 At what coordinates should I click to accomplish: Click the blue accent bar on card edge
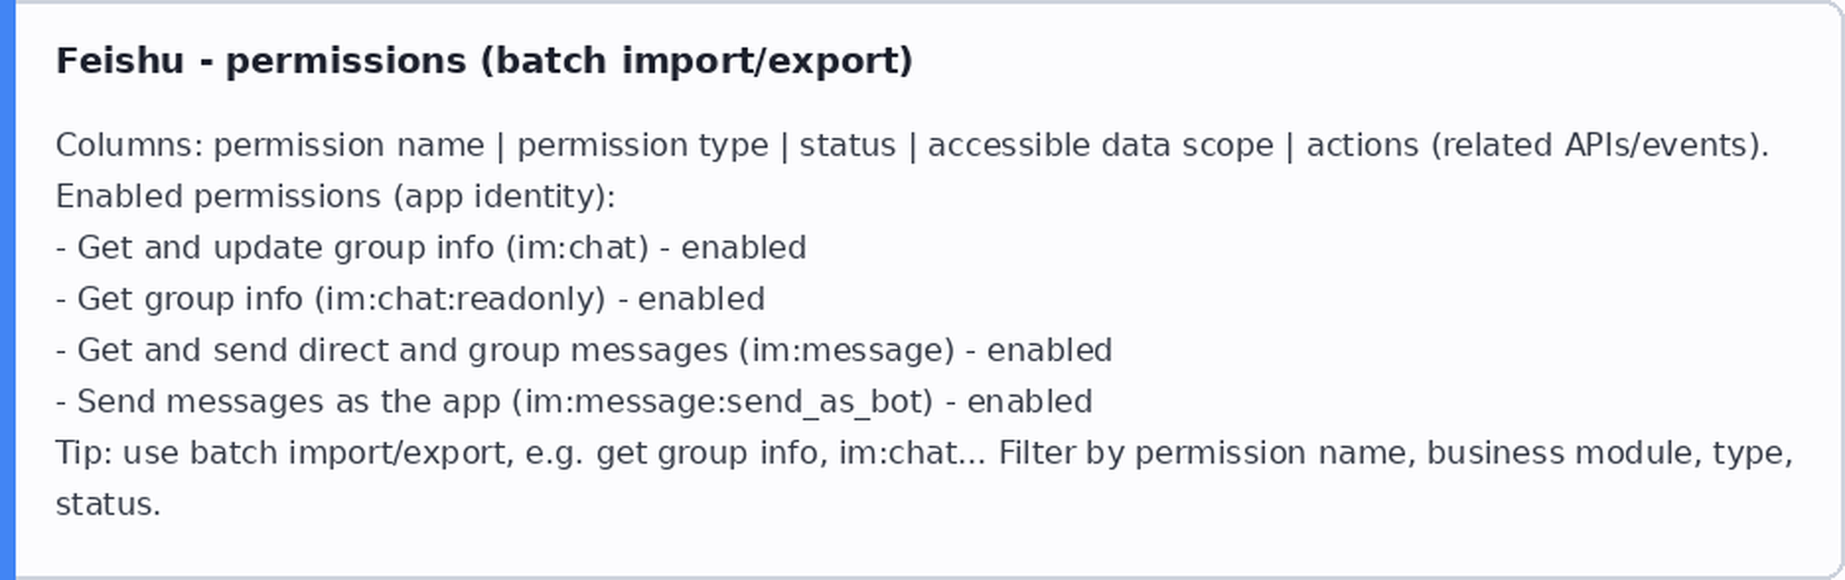coord(8,290)
